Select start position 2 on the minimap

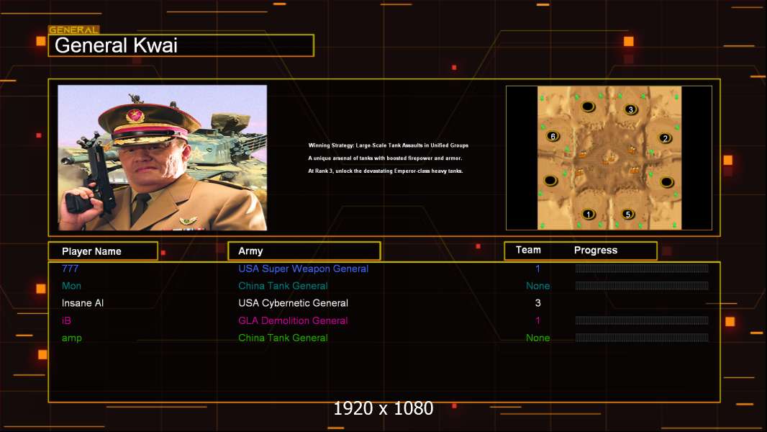point(666,138)
